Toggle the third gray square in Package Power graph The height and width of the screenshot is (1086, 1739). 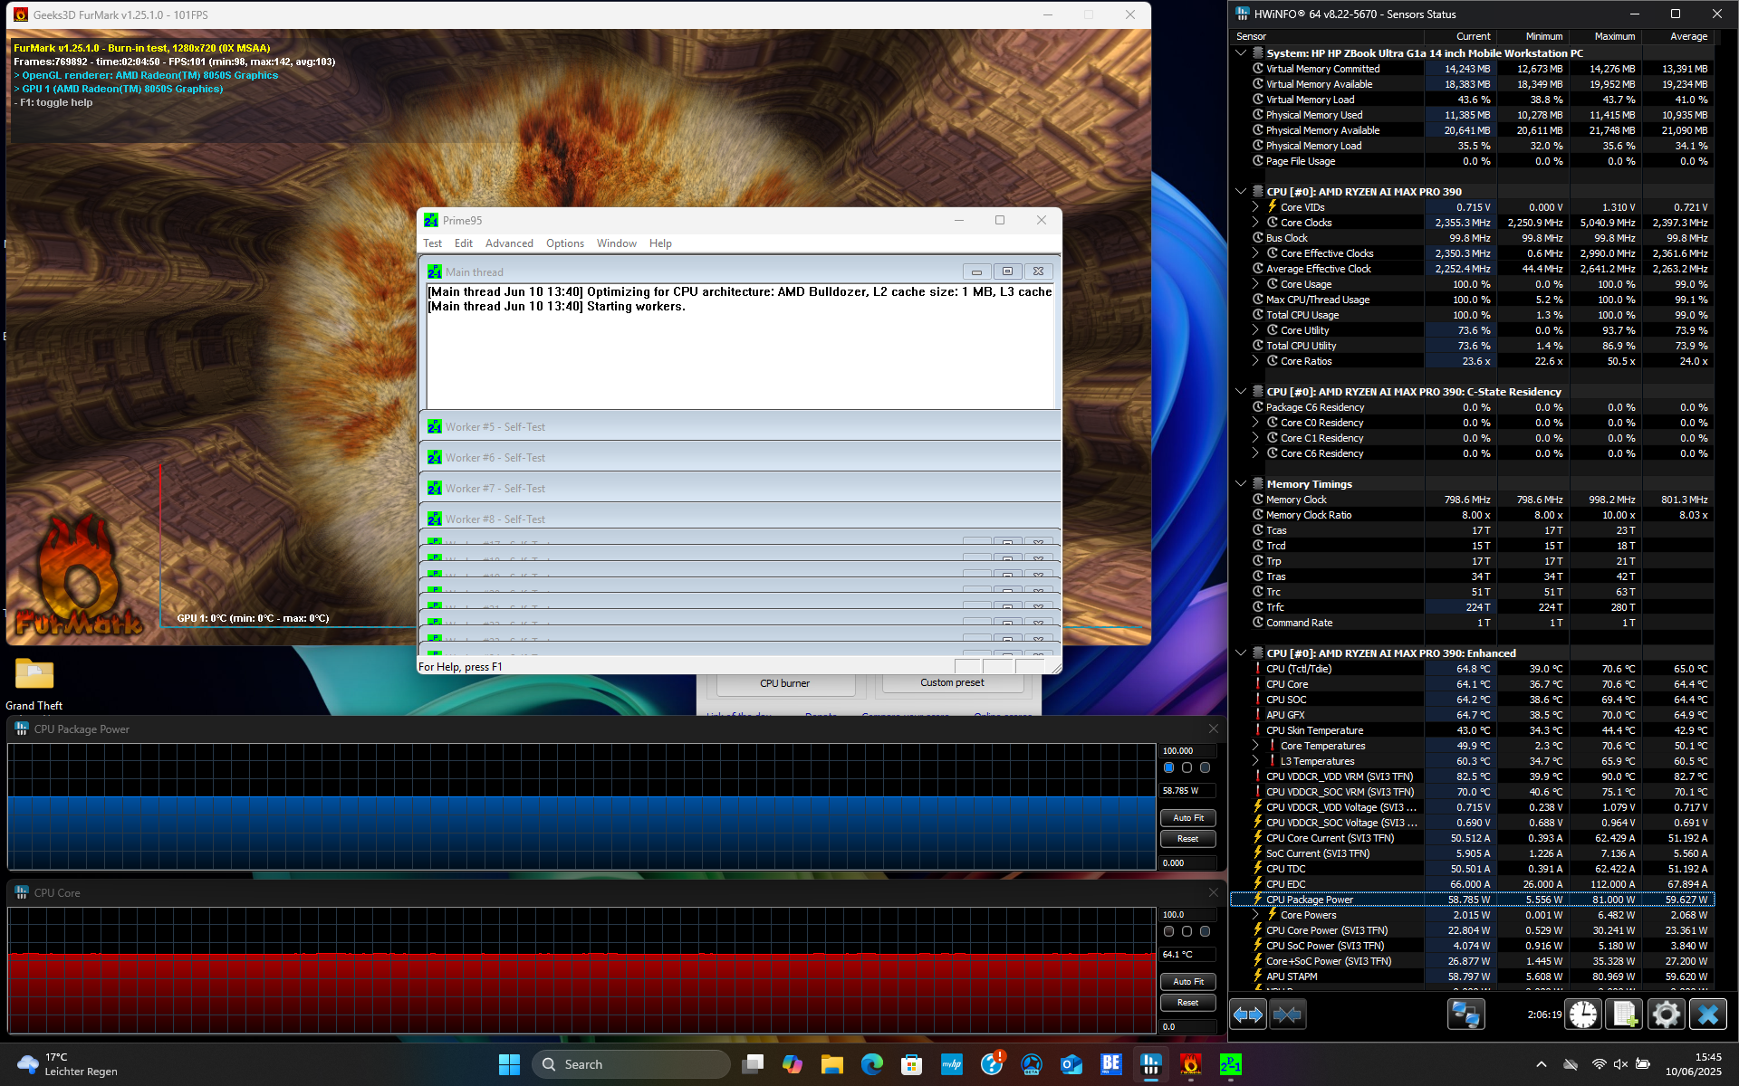click(1205, 767)
